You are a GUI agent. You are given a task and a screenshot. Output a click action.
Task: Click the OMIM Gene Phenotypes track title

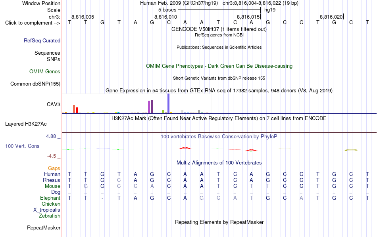pos(219,66)
